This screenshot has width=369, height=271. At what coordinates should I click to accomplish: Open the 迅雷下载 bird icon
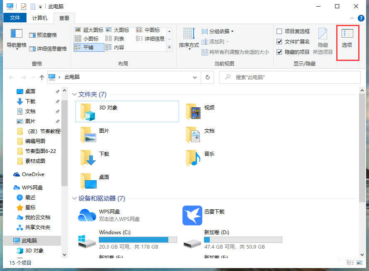(x=192, y=215)
